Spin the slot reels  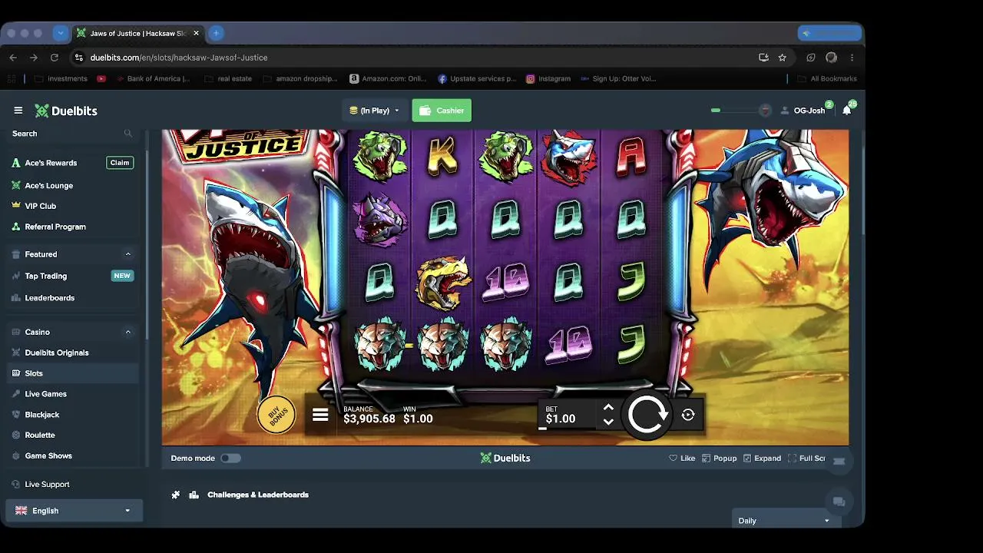point(647,416)
